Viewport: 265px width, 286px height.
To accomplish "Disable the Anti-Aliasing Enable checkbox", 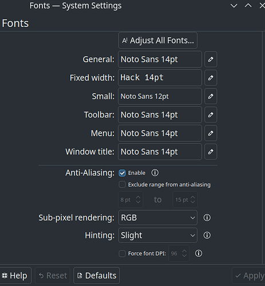I will pyautogui.click(x=122, y=173).
